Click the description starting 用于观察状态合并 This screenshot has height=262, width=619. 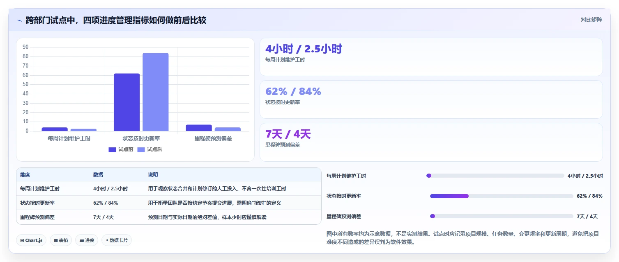[217, 189]
